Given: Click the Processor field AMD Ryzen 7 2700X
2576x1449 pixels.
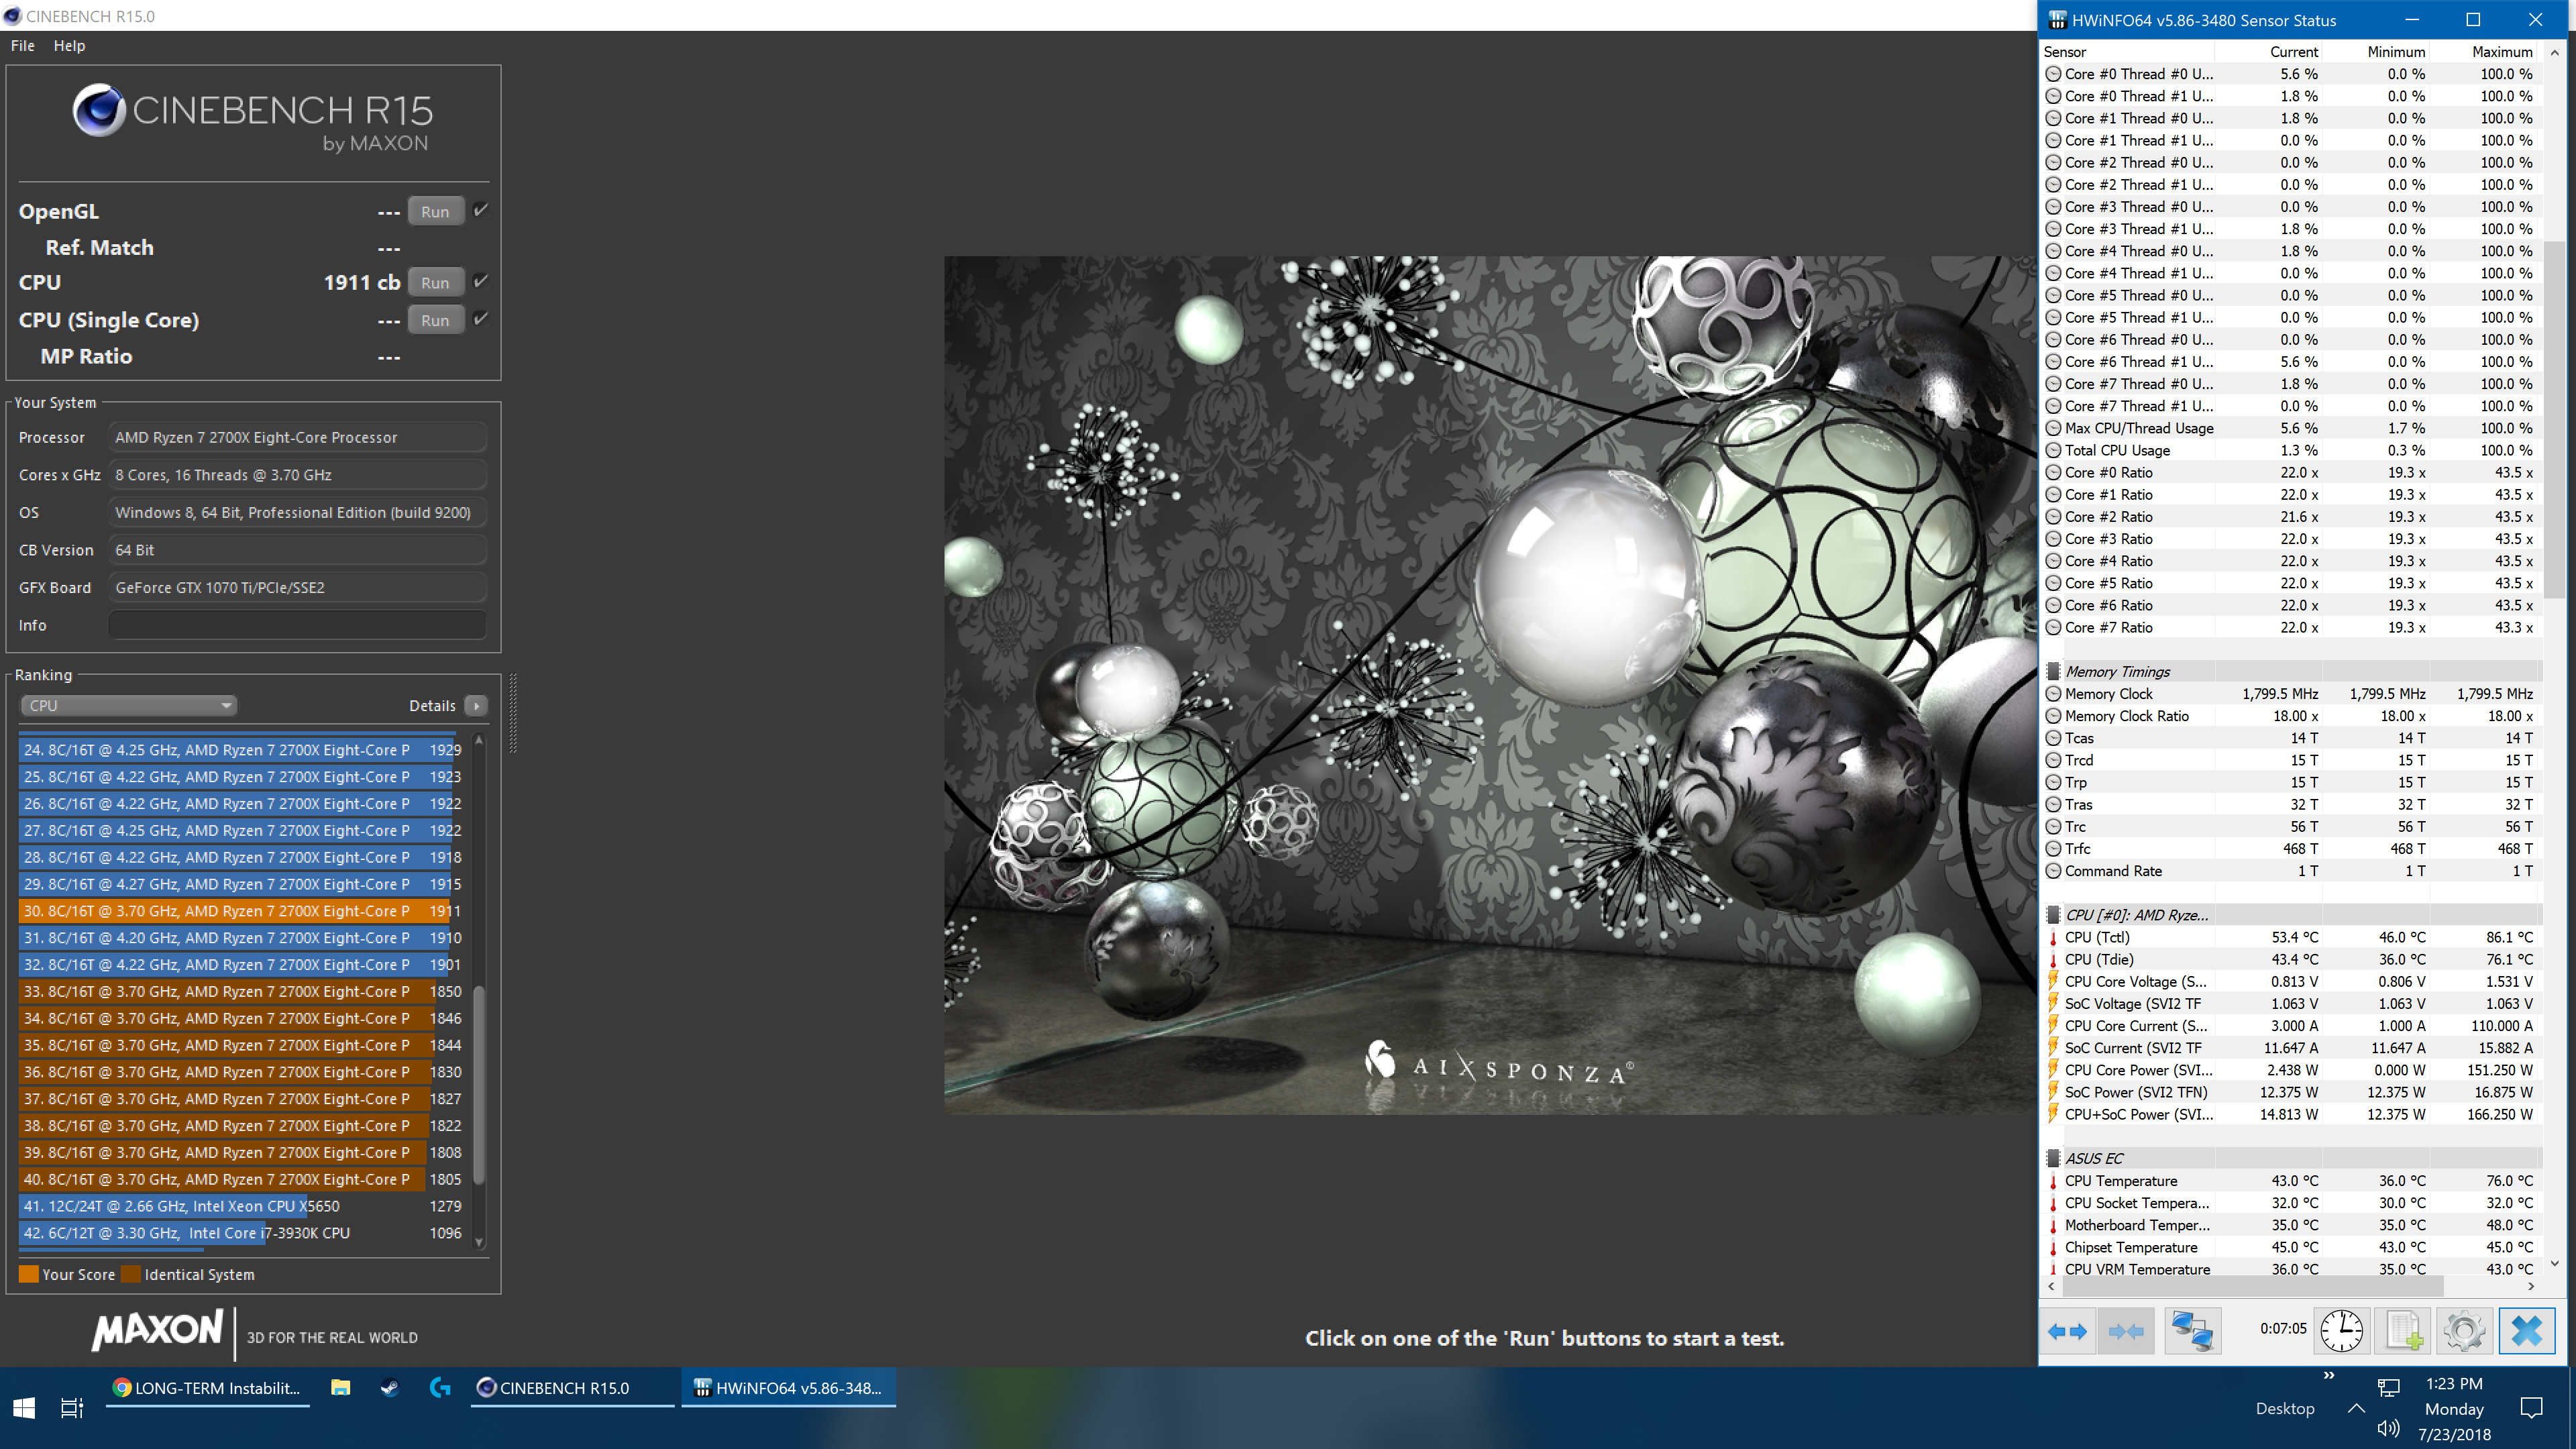Looking at the screenshot, I should [x=297, y=437].
